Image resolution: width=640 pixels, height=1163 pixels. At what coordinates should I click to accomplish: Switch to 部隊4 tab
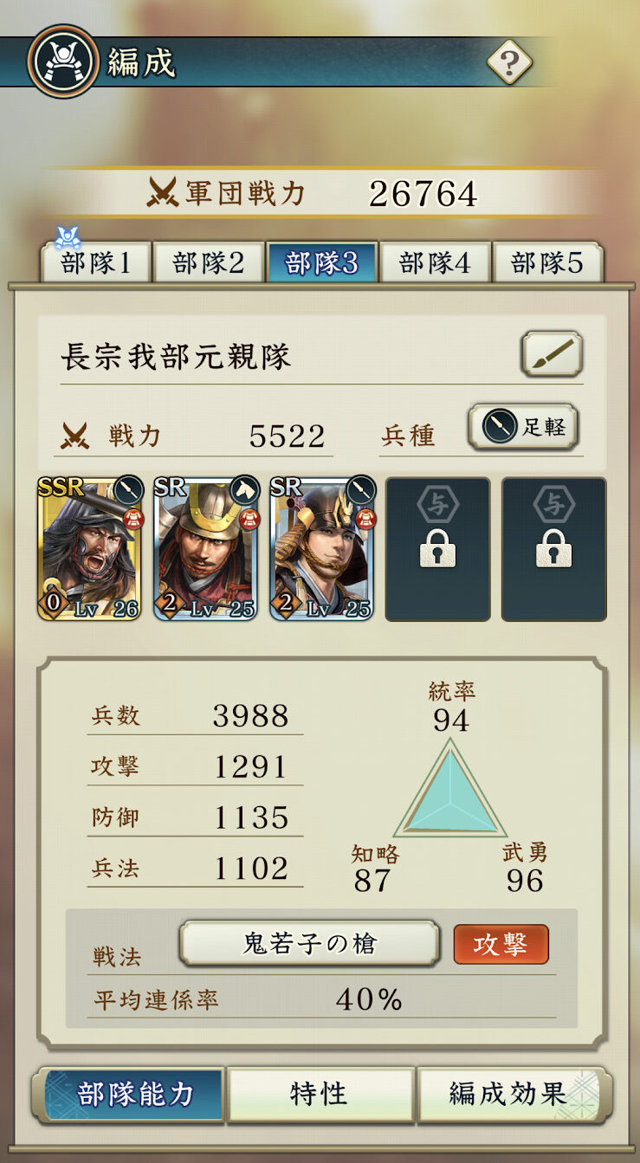coord(435,262)
